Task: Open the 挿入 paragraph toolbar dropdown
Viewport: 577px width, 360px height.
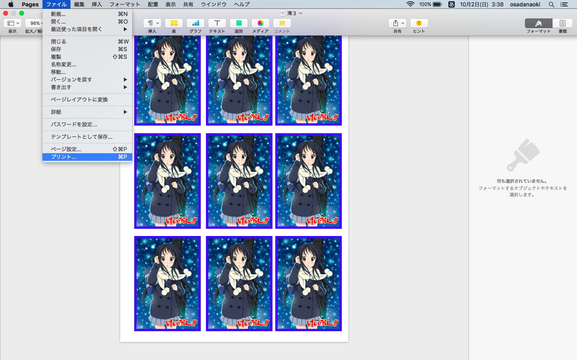Action: [x=152, y=23]
